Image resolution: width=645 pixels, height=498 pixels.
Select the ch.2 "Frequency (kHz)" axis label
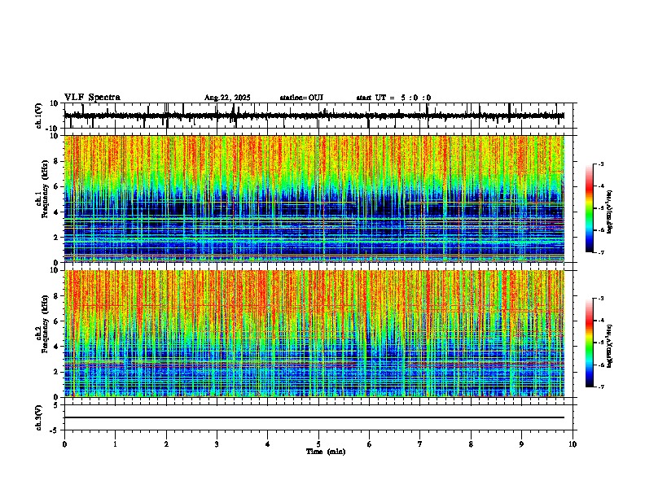point(45,324)
